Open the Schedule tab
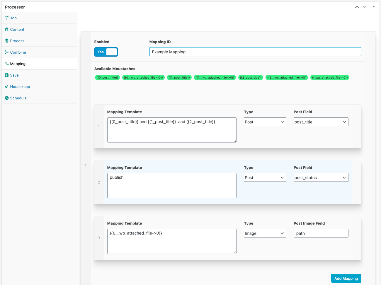Viewport: 381px width, 285px height. point(39,98)
